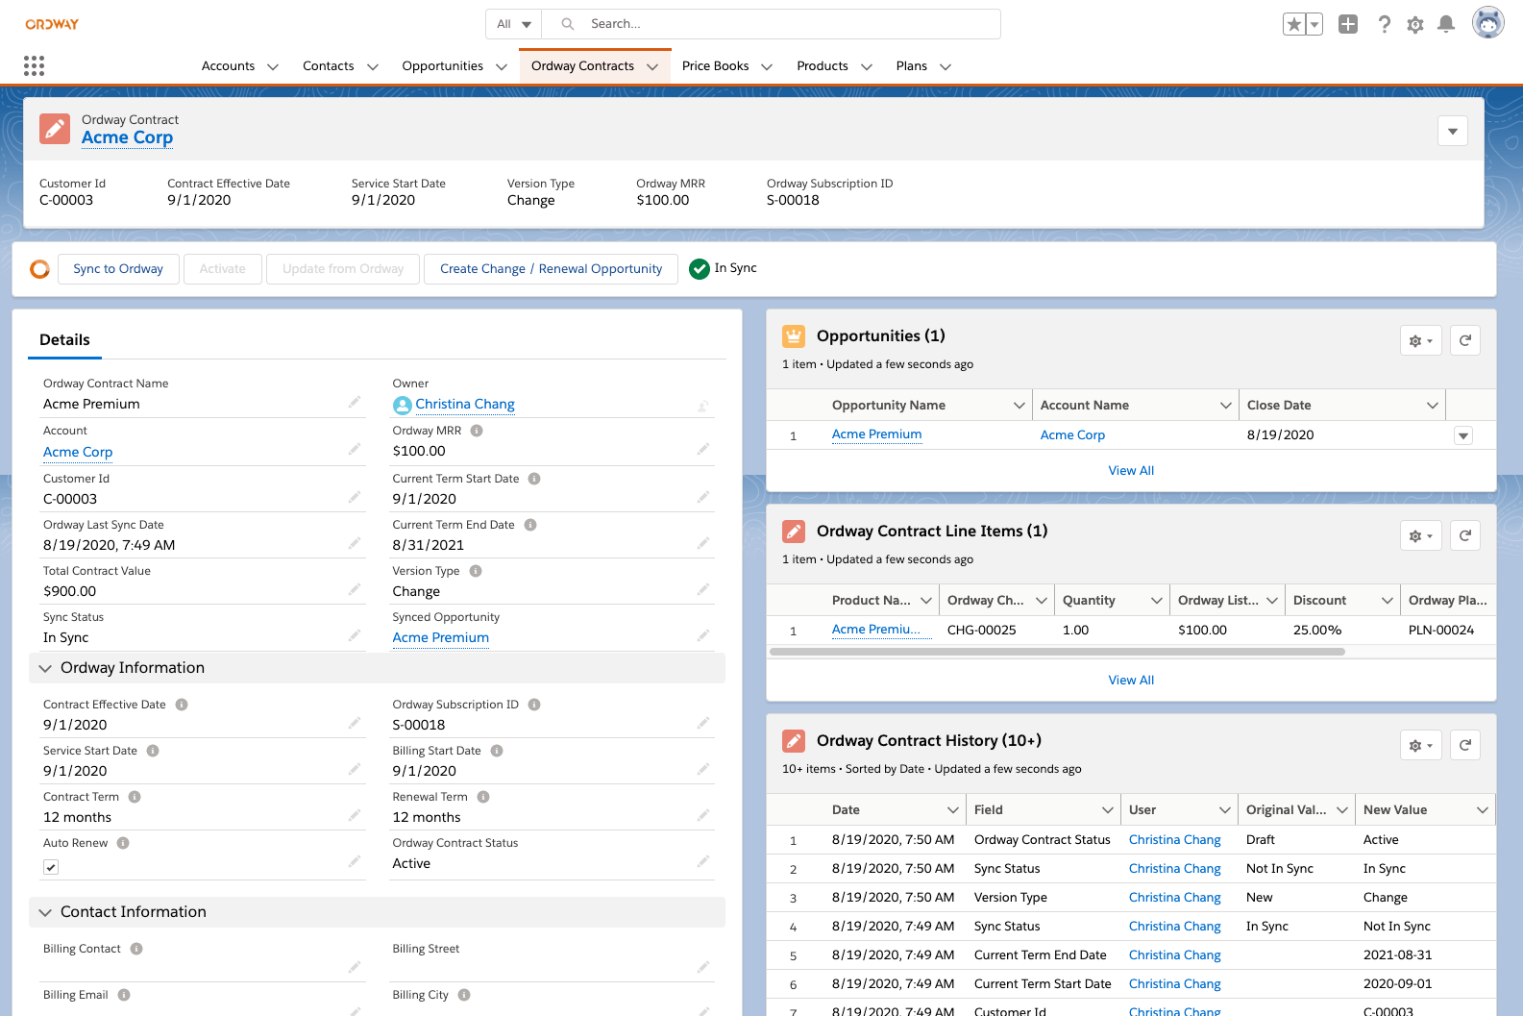Click info icon beside Auto Renew
Viewport: 1523px width, 1016px height.
click(123, 843)
